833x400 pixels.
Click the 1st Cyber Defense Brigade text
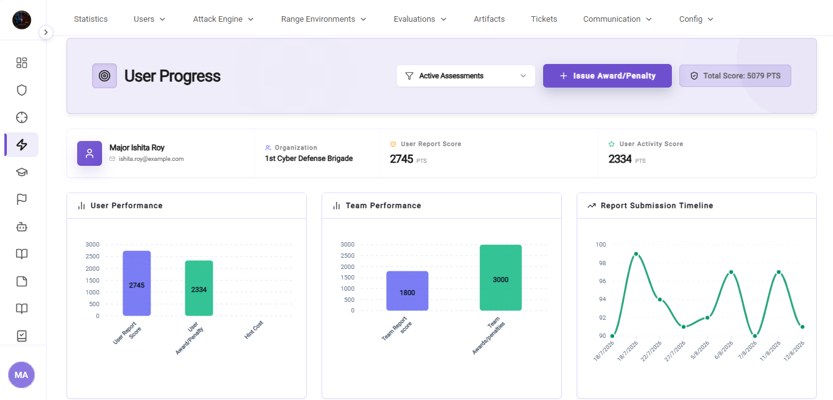309,158
